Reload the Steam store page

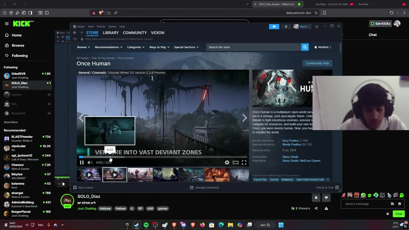[75, 39]
